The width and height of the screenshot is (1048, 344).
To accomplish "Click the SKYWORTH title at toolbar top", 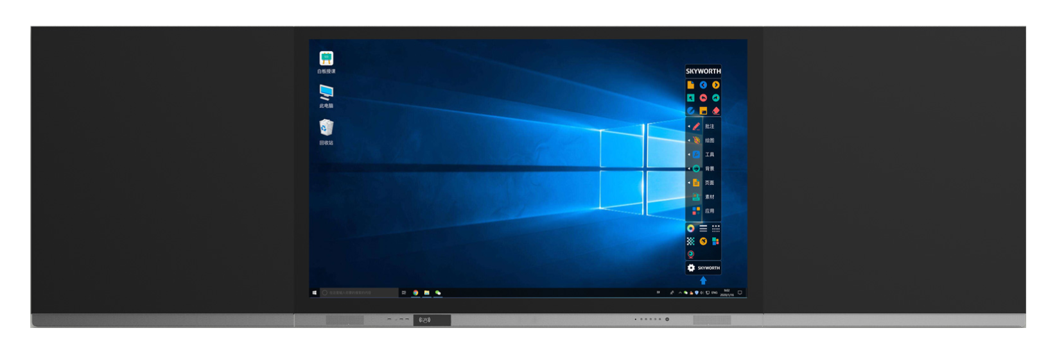I will 703,71.
